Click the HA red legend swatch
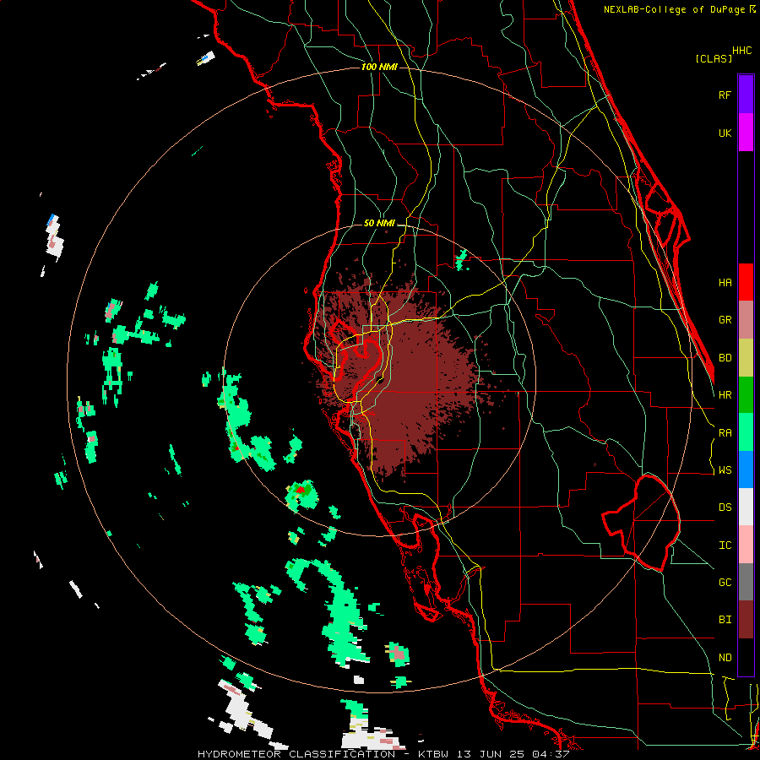Image resolution: width=760 pixels, height=760 pixels. point(746,282)
